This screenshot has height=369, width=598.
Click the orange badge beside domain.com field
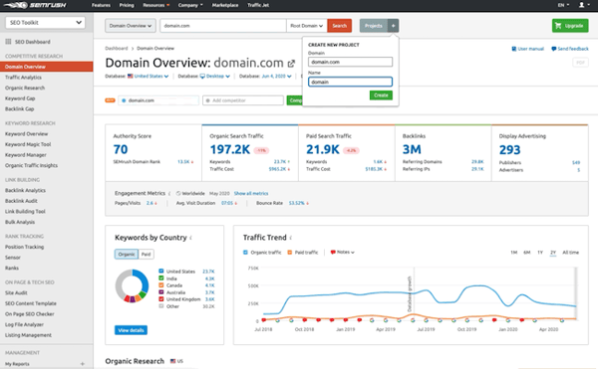pos(110,100)
